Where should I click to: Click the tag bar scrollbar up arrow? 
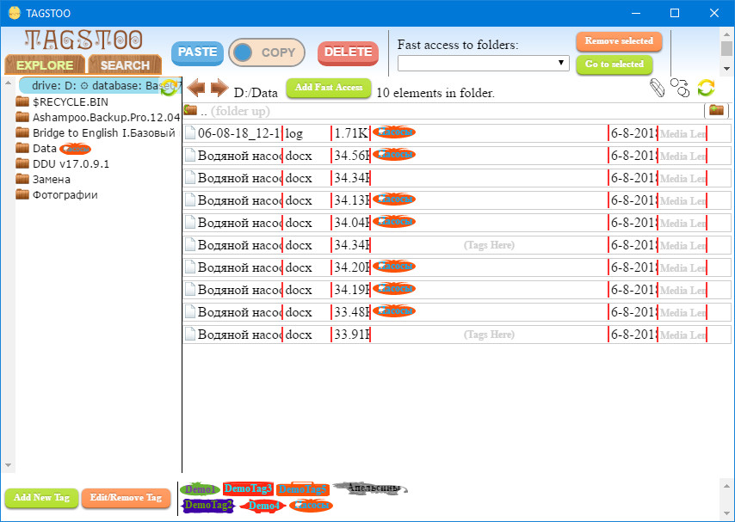(x=726, y=486)
